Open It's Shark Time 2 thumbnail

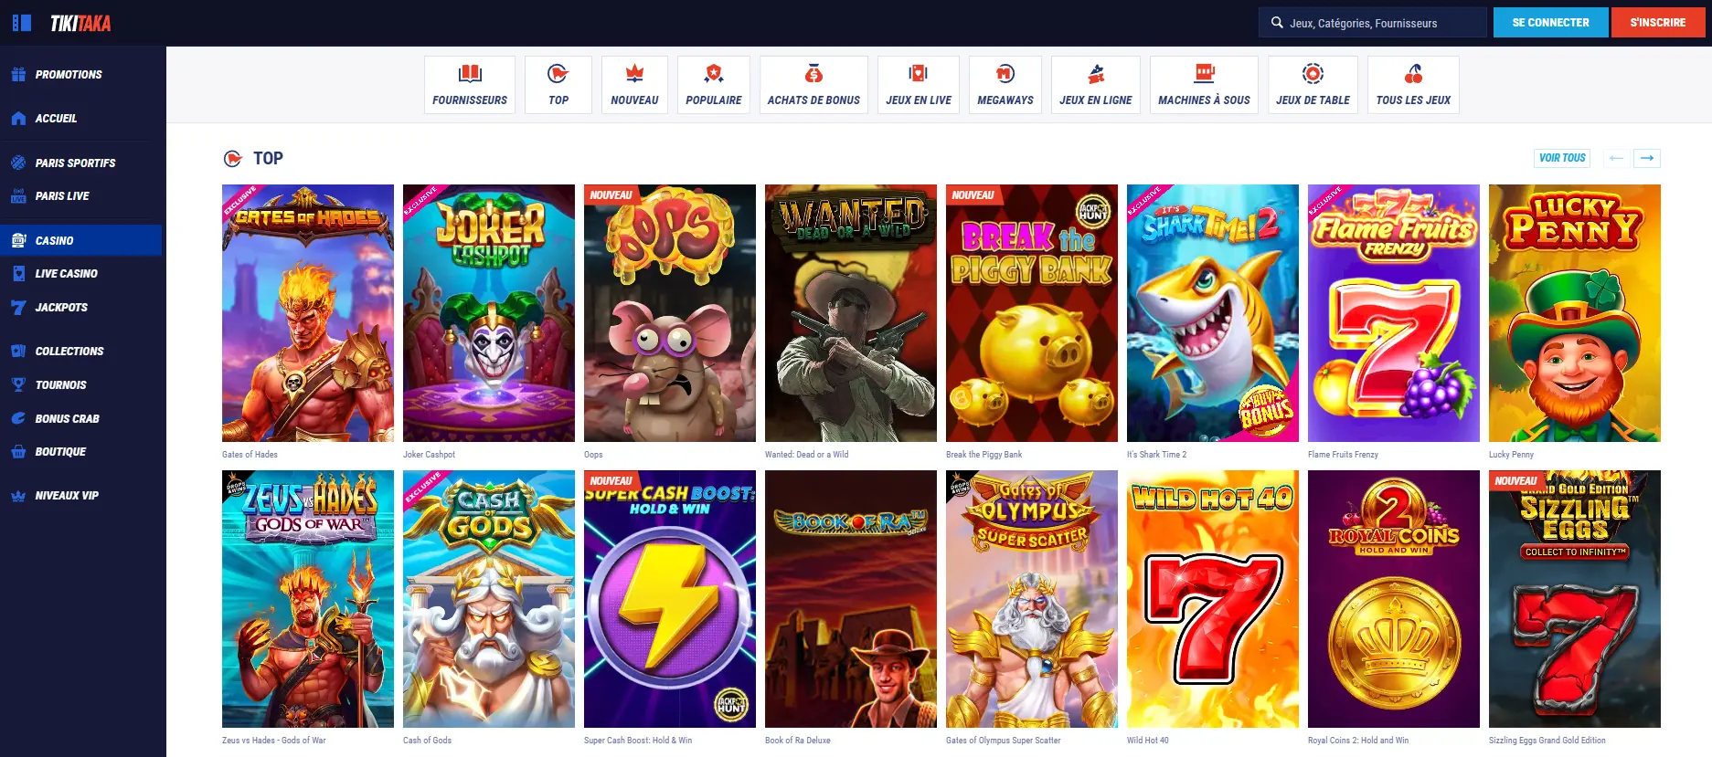click(x=1213, y=313)
